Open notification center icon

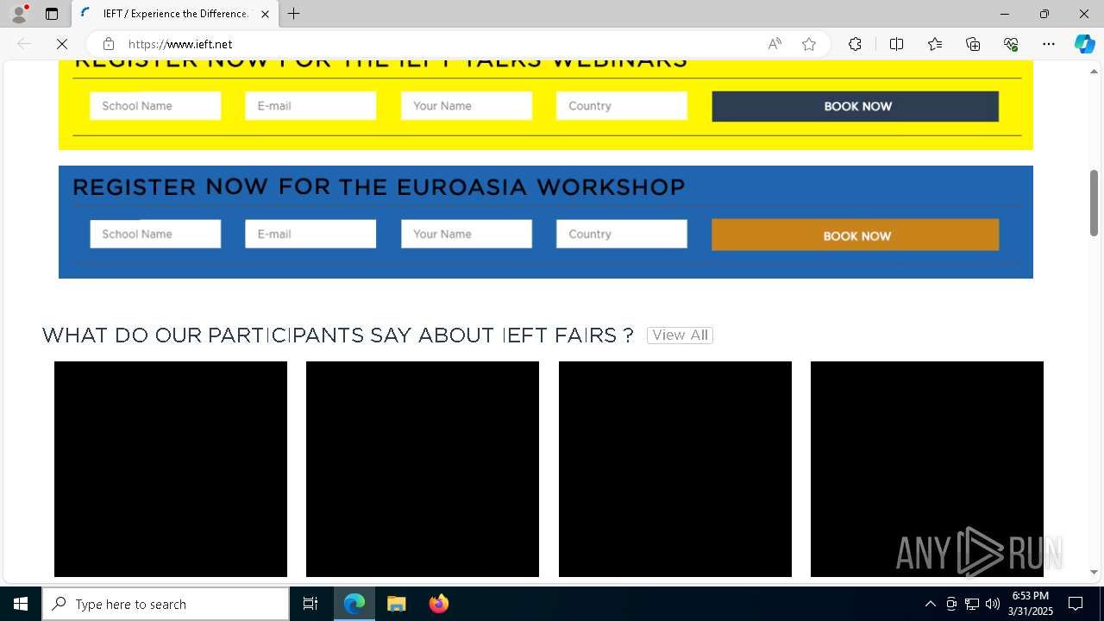[x=1076, y=604]
